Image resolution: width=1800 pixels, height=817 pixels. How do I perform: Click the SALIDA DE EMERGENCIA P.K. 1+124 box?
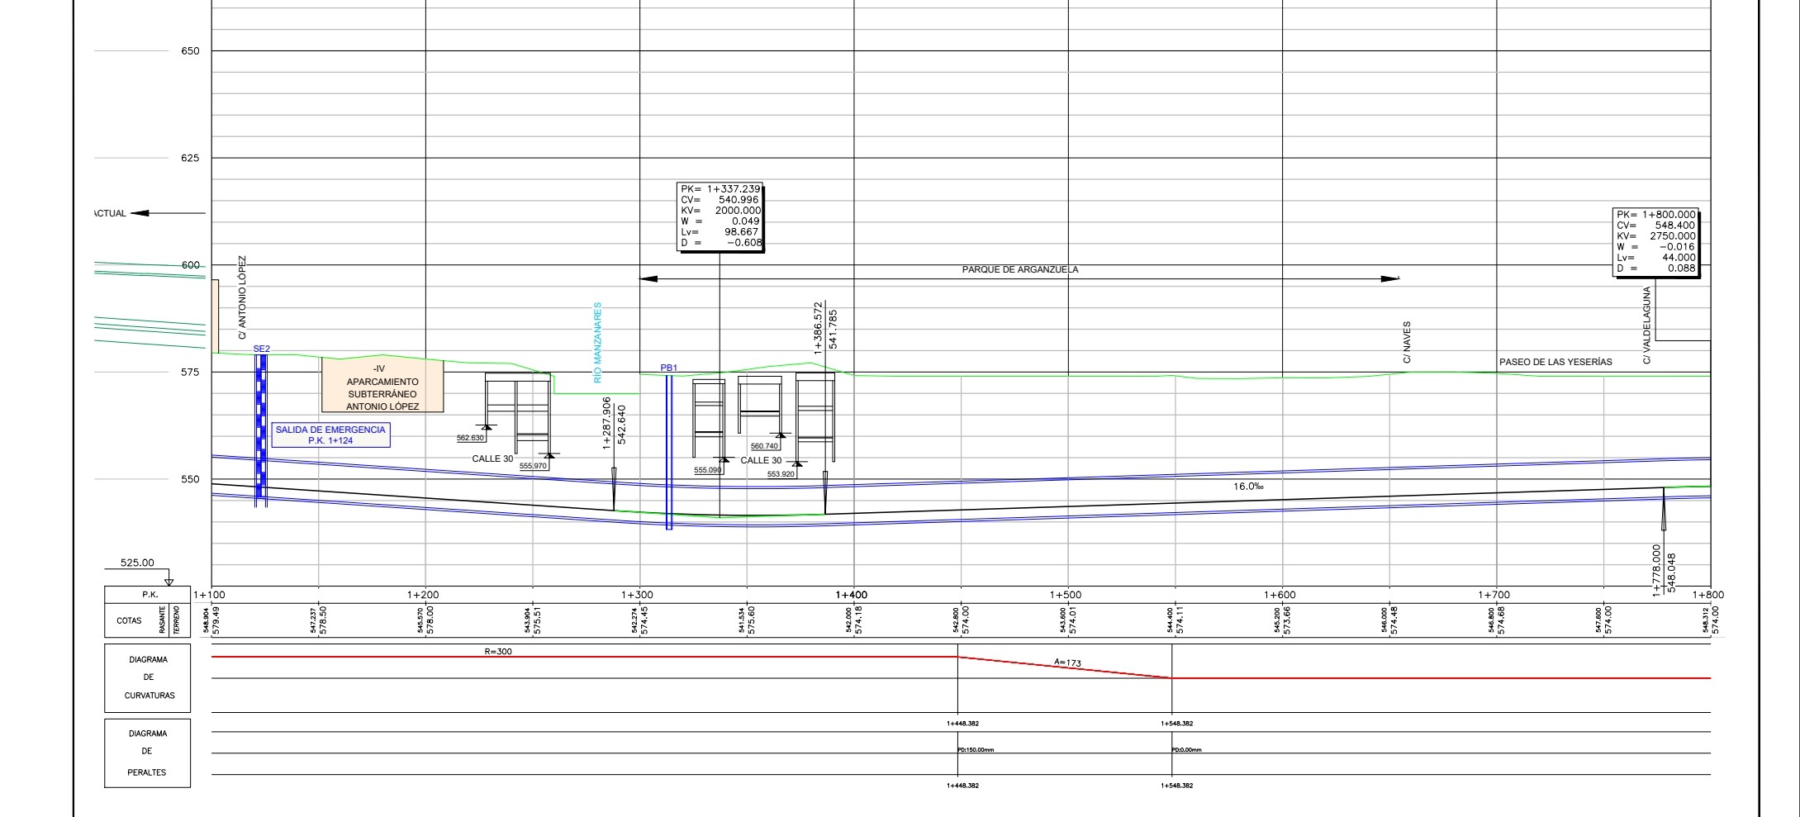pos(330,435)
